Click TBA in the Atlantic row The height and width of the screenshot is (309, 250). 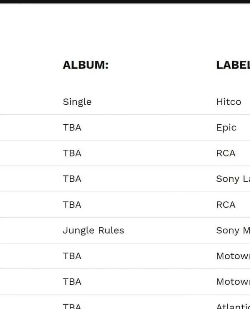[x=72, y=306]
